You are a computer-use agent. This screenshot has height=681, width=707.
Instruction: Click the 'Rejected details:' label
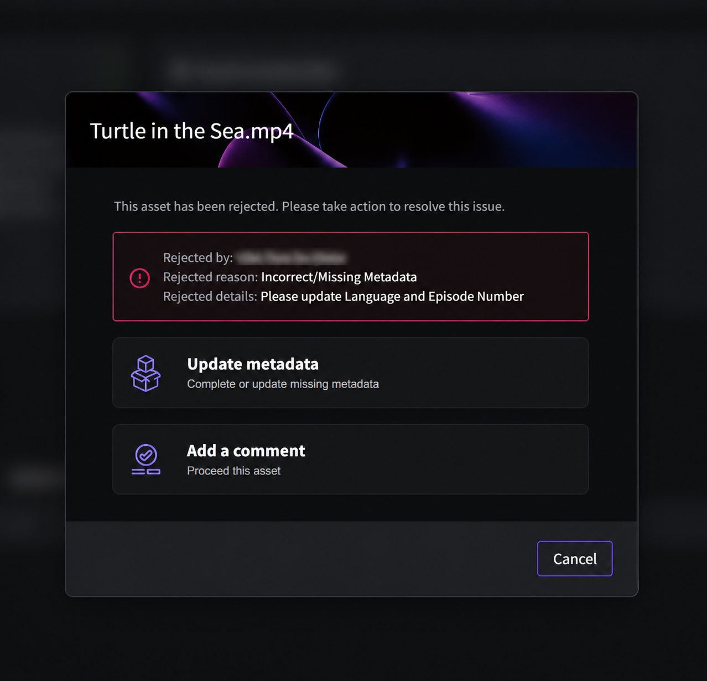click(210, 296)
